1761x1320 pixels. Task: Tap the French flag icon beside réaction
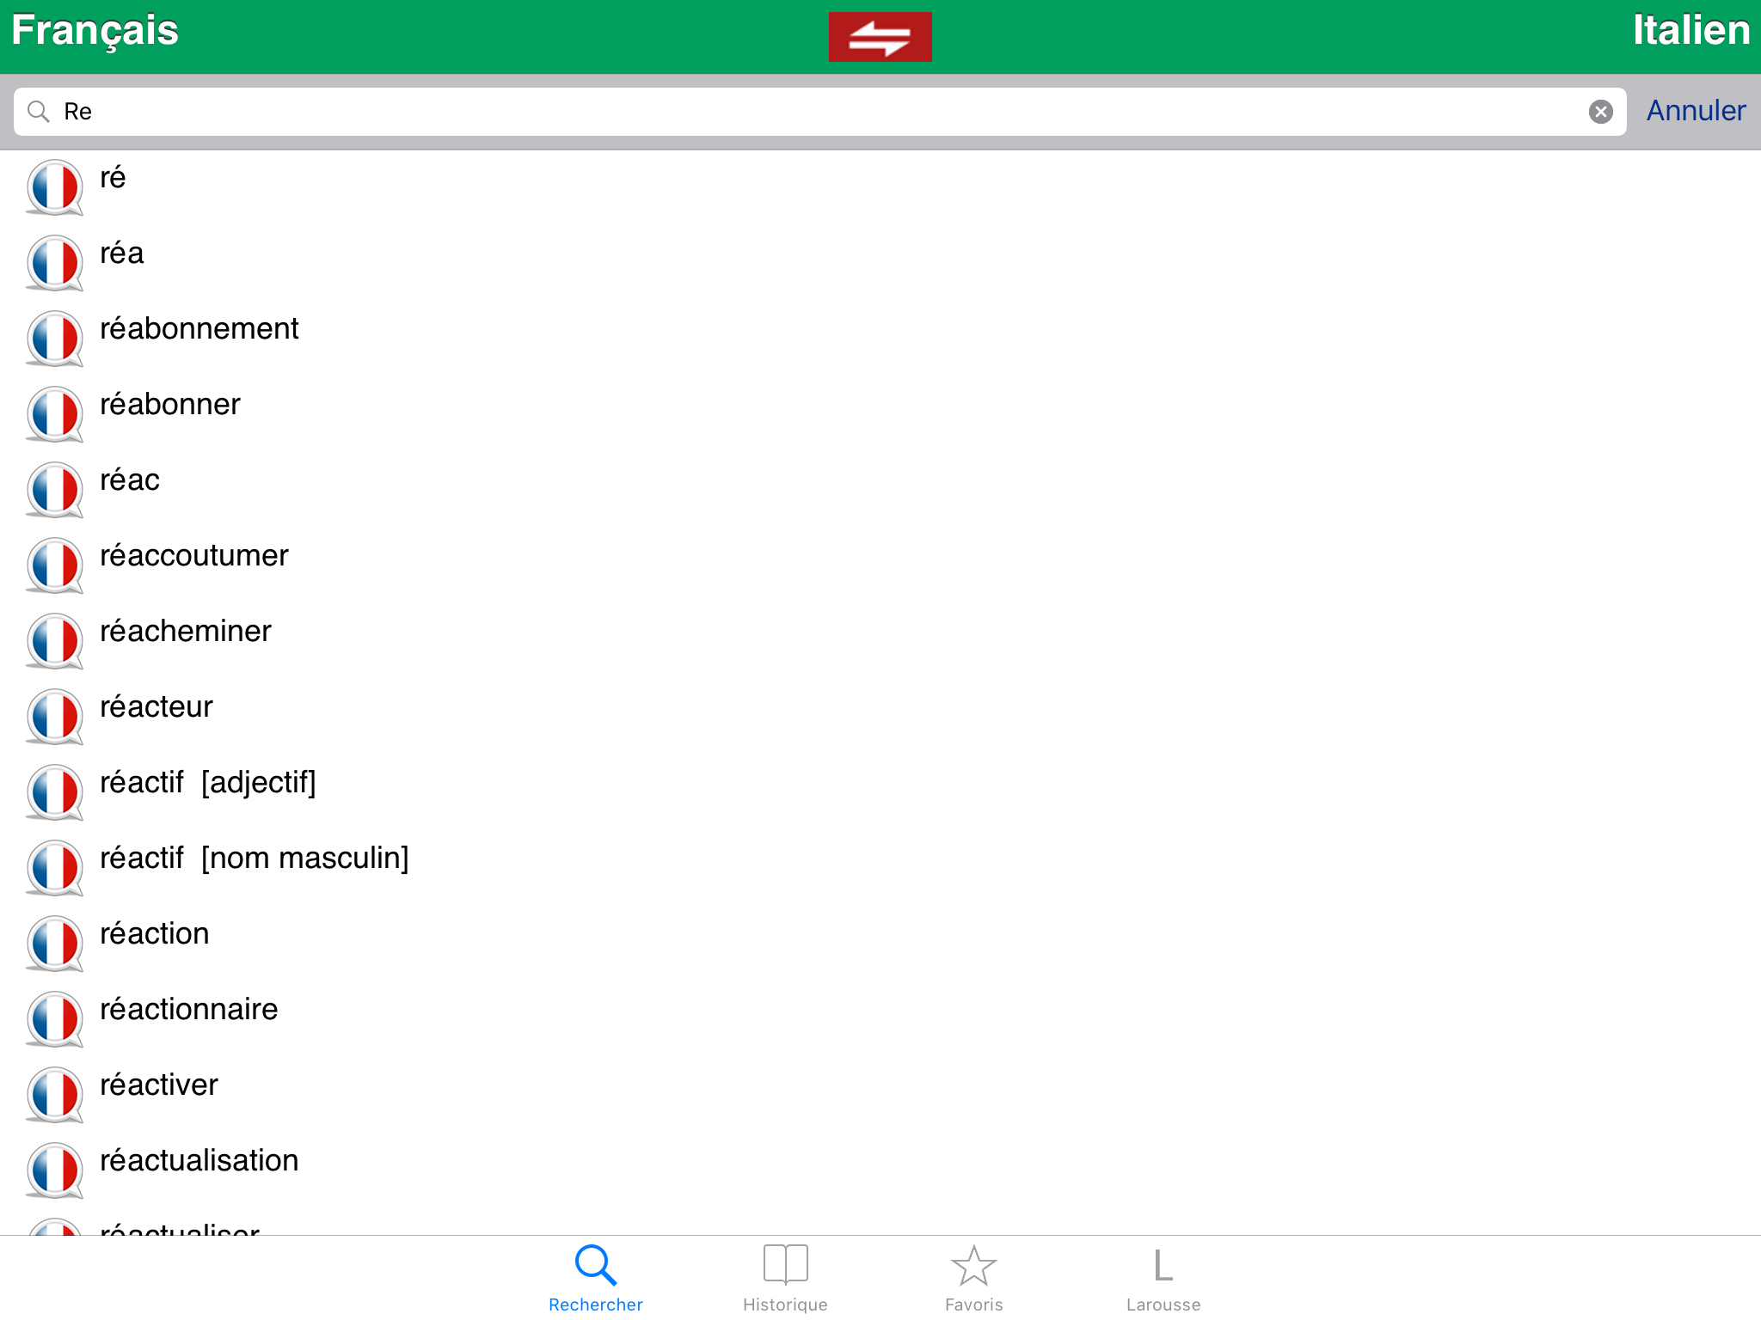pyautogui.click(x=54, y=944)
